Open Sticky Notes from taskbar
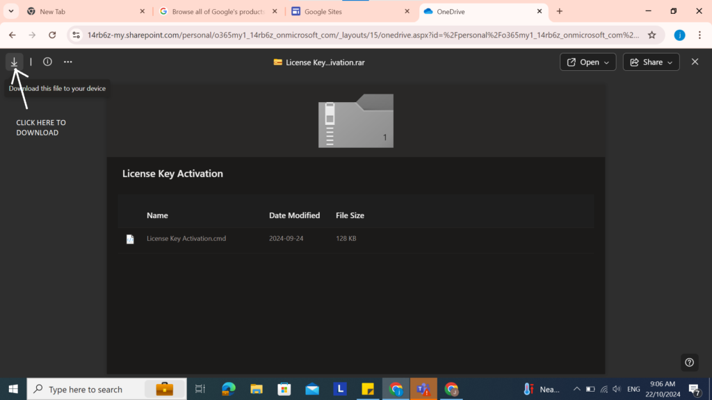The image size is (712, 400). (x=368, y=389)
